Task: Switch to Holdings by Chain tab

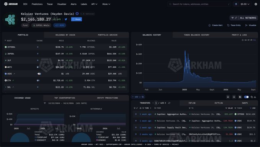Action: 65,35
